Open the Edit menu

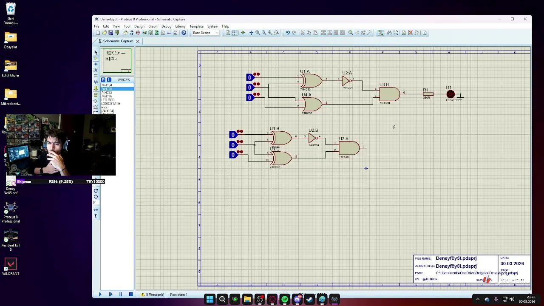click(x=106, y=26)
